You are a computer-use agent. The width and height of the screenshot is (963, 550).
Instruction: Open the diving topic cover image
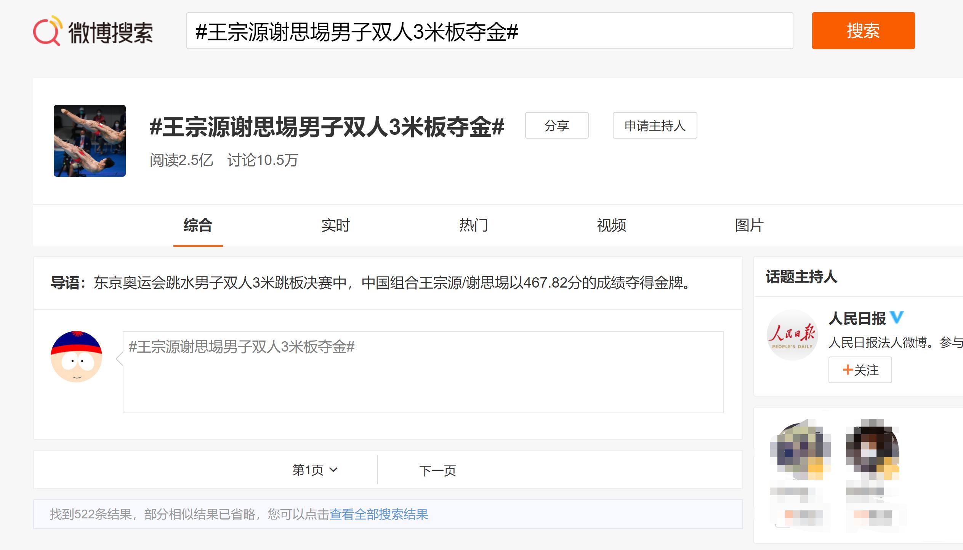click(x=90, y=141)
